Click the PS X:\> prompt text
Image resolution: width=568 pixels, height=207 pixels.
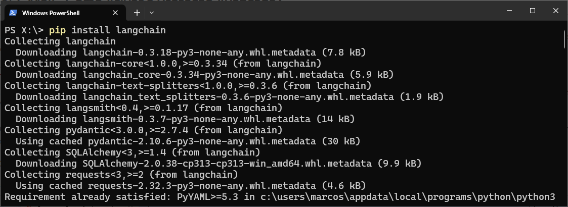[x=24, y=30]
